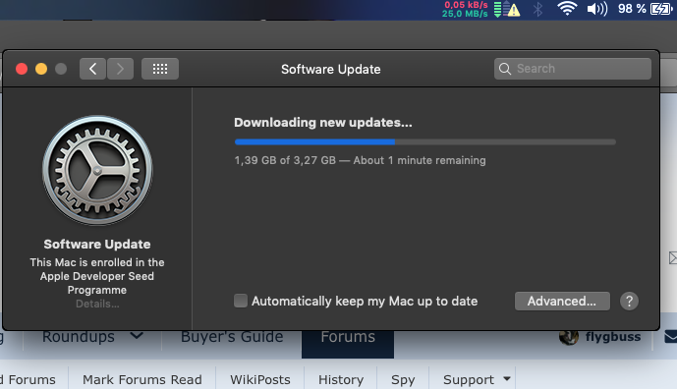Click the 98 % battery percentage text
This screenshot has height=389, width=677.
coord(632,9)
